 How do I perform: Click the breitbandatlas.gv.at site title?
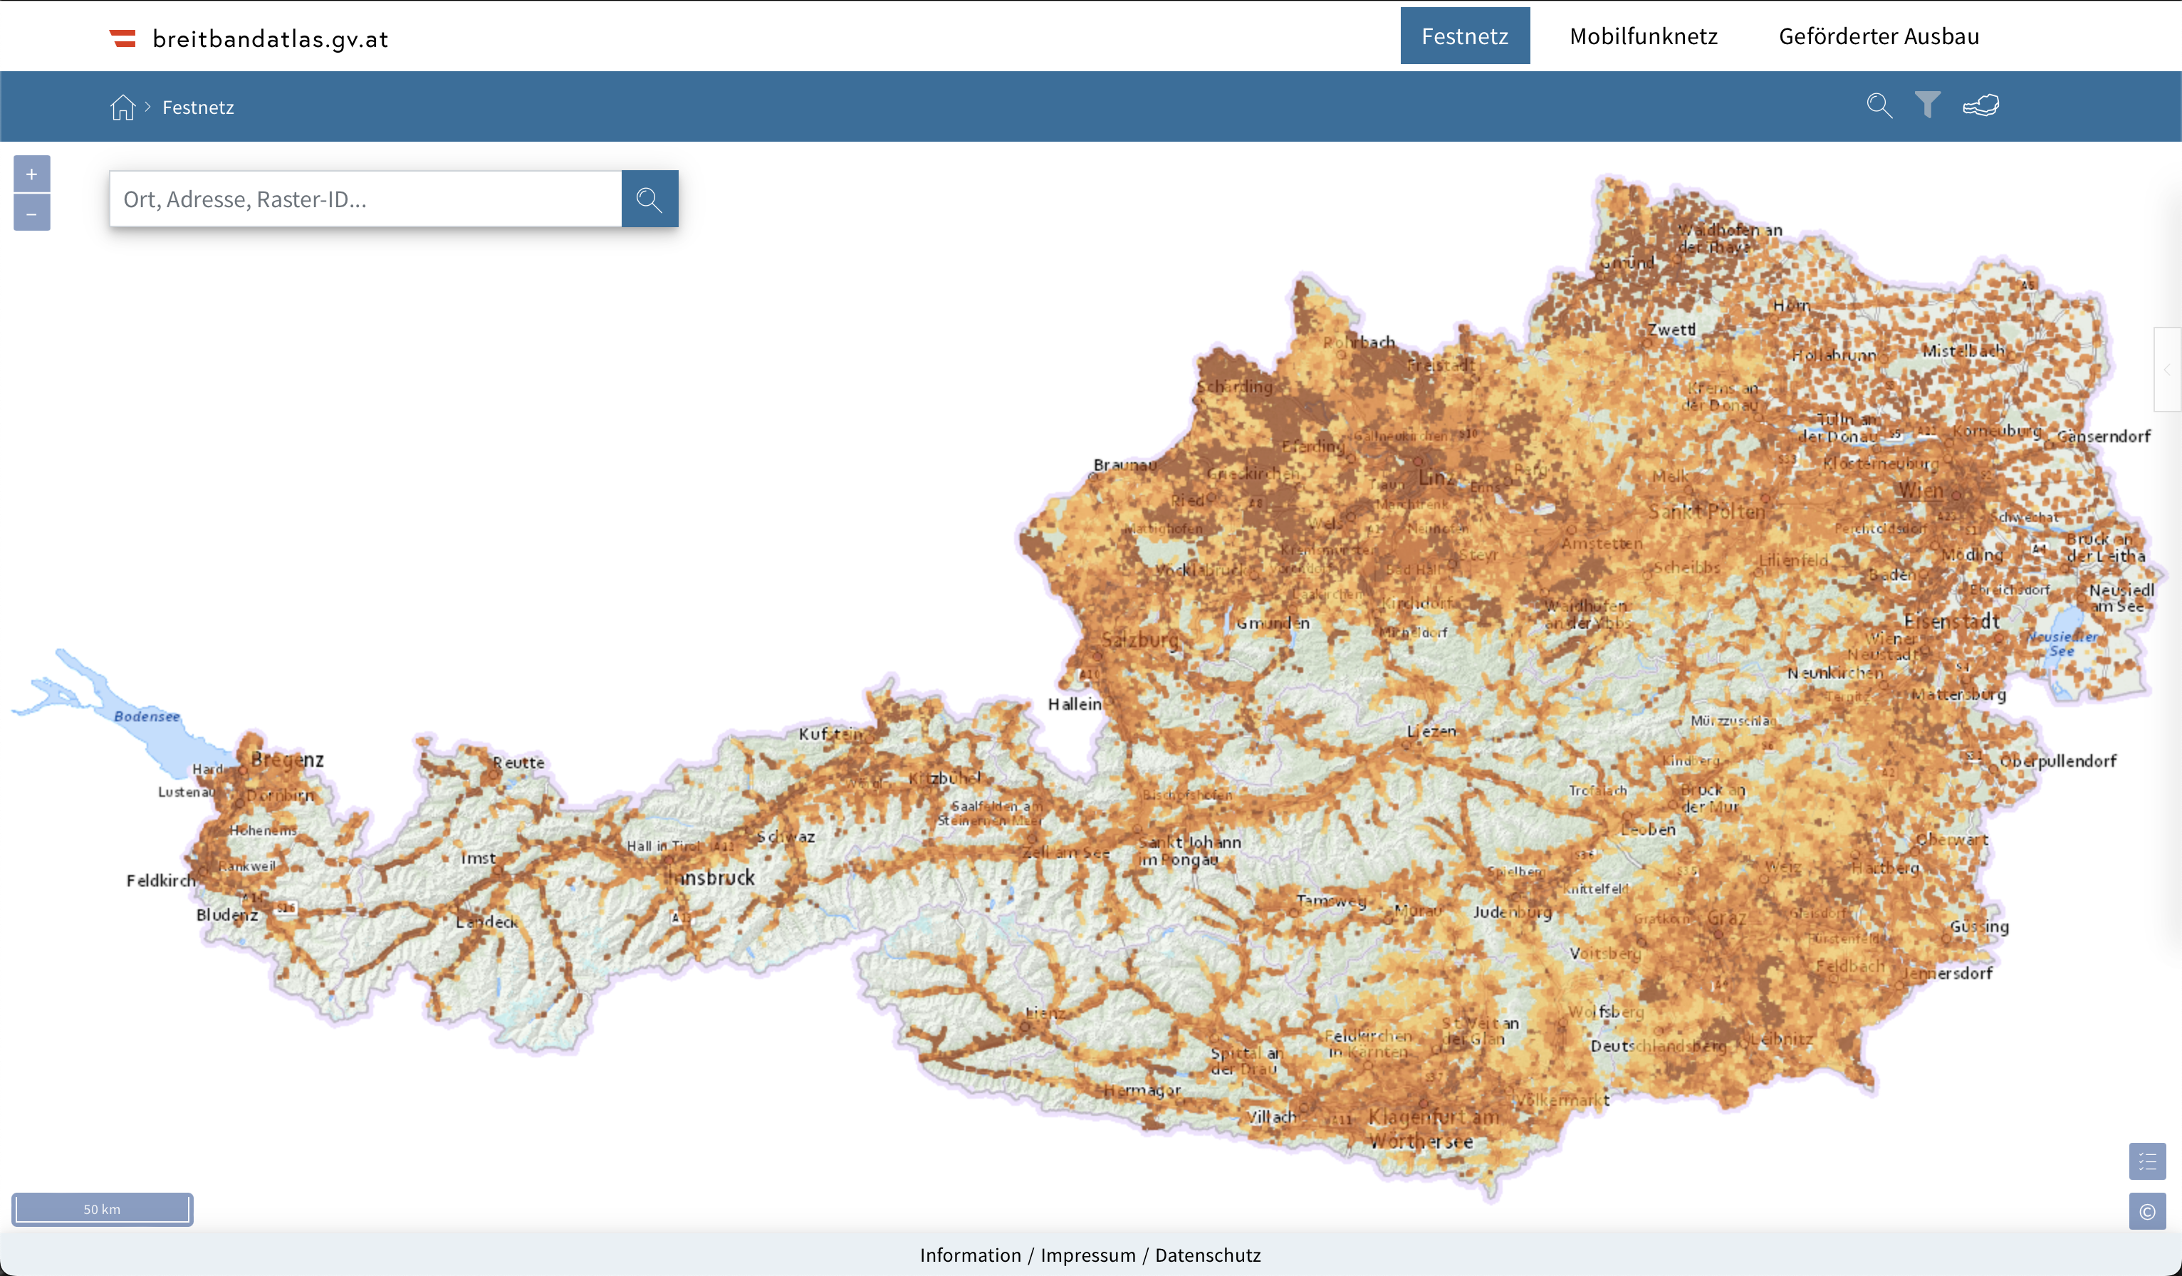pyautogui.click(x=270, y=39)
